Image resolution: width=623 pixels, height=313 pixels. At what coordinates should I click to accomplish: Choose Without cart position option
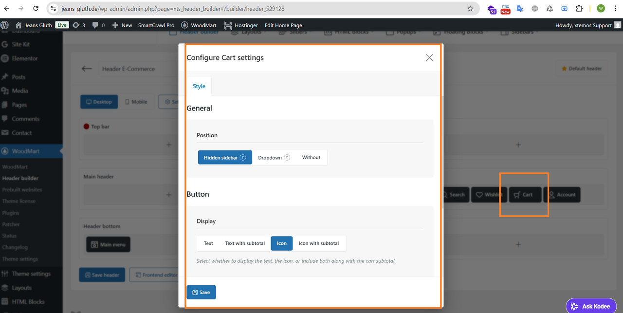coord(311,157)
